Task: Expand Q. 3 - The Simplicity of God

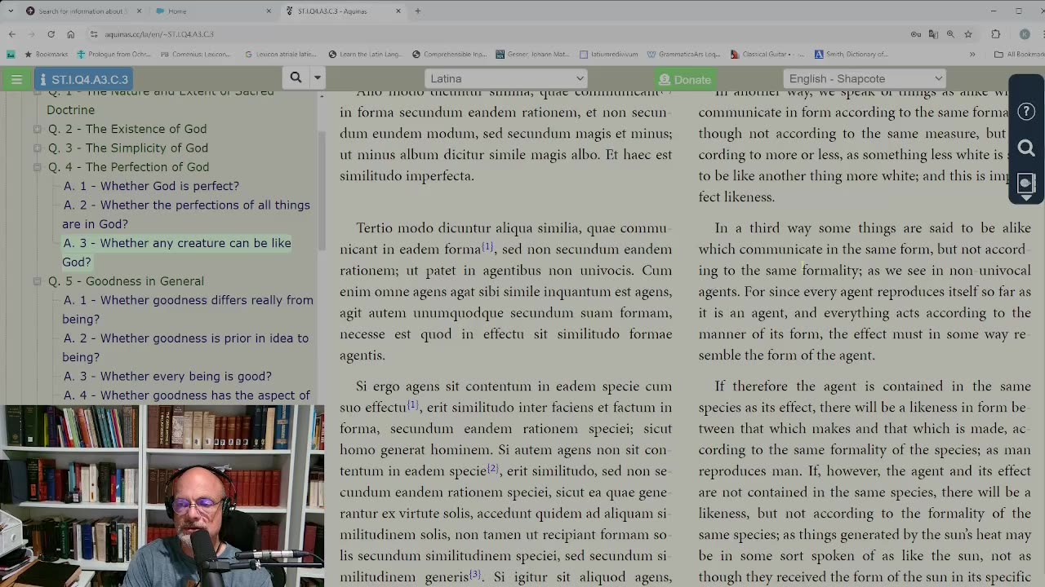Action: tap(37, 148)
